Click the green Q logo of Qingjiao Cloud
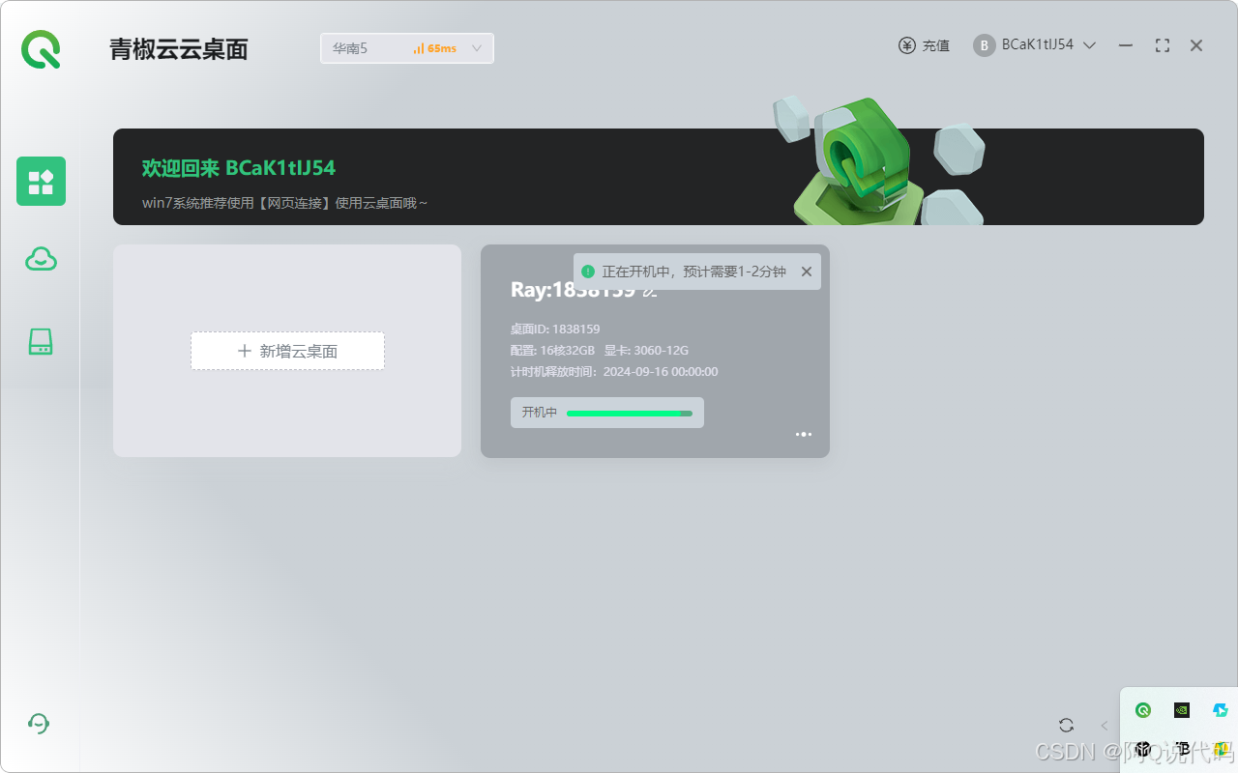The height and width of the screenshot is (773, 1238). [41, 49]
